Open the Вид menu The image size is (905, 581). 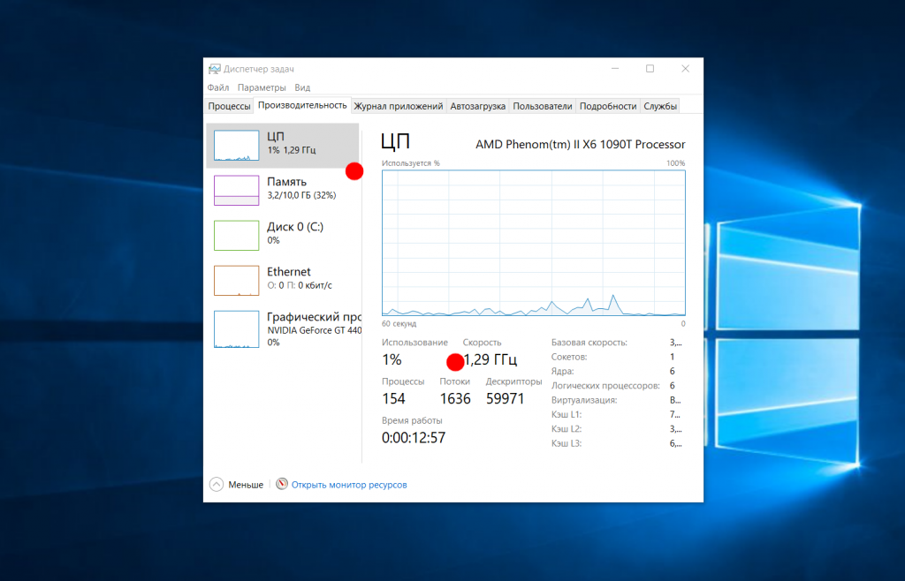tap(302, 87)
